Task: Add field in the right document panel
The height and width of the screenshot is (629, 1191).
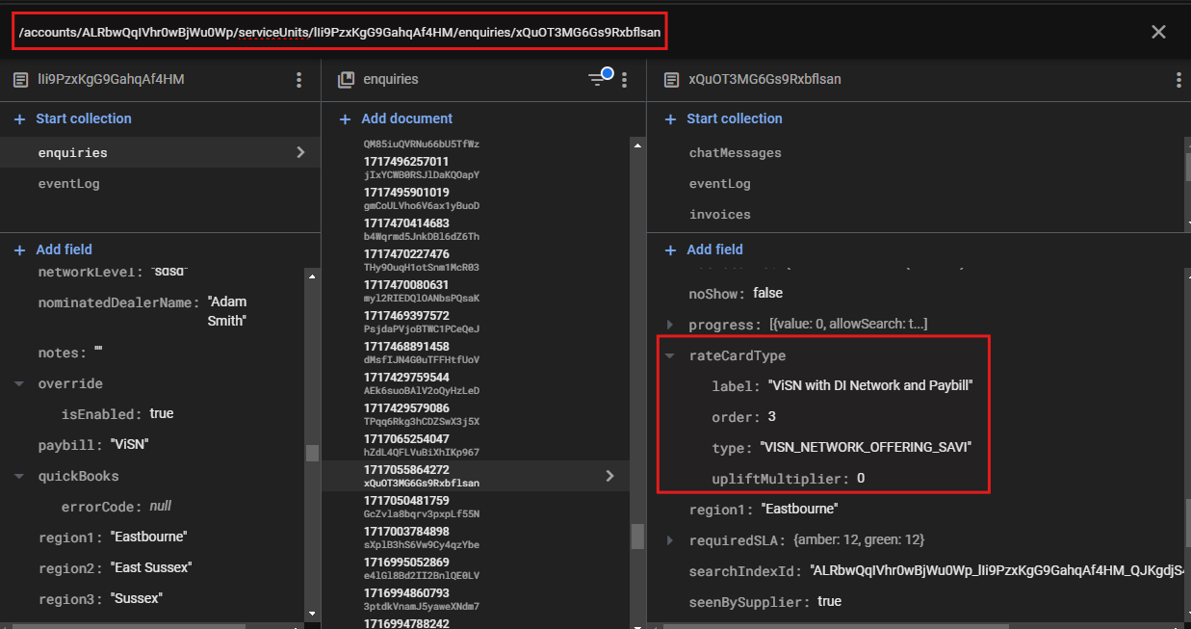Action: (x=704, y=249)
